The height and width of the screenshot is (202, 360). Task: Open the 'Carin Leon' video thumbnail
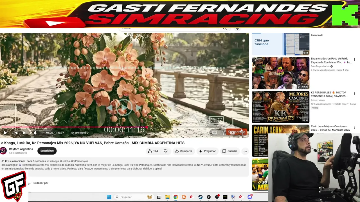click(x=260, y=141)
